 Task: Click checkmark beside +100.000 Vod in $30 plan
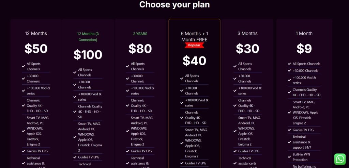click(x=235, y=91)
